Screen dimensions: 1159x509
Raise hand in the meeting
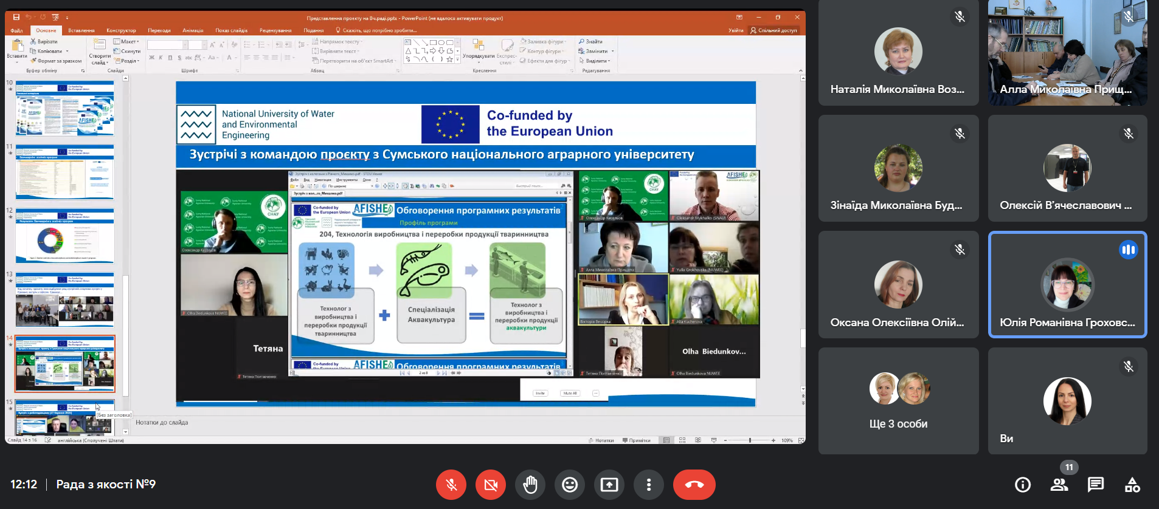point(530,485)
